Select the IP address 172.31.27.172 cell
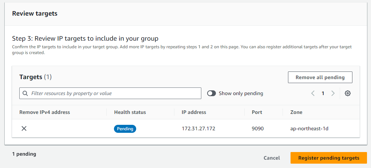 point(198,129)
